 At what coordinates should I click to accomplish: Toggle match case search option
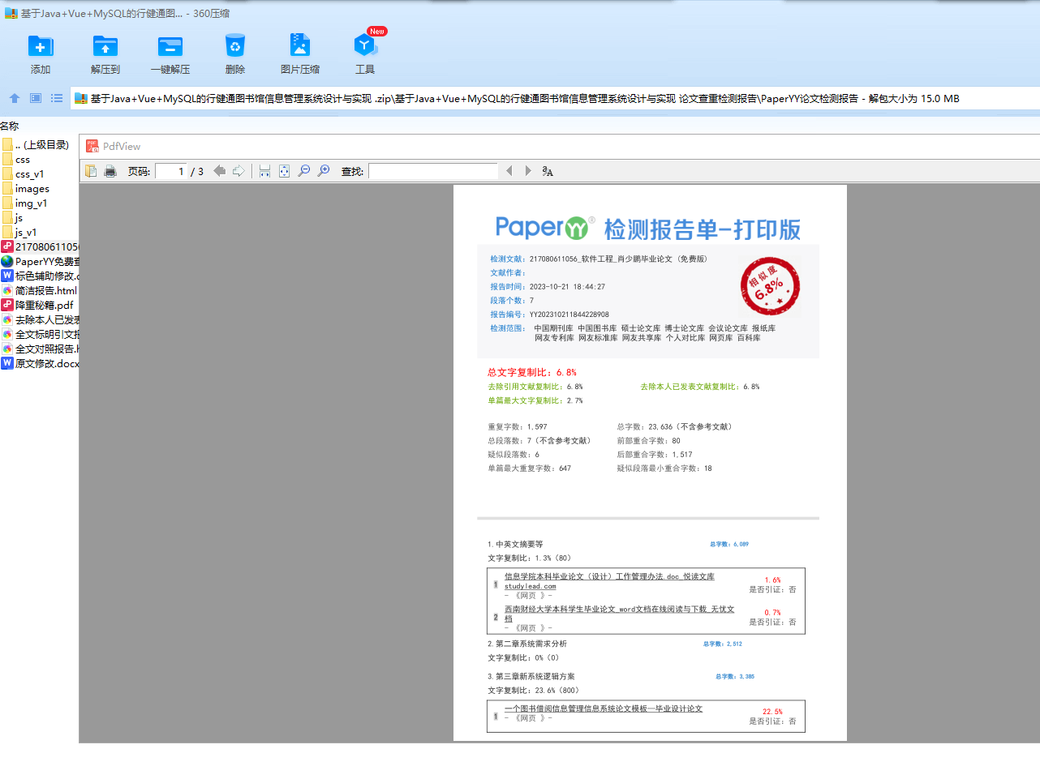(x=548, y=171)
